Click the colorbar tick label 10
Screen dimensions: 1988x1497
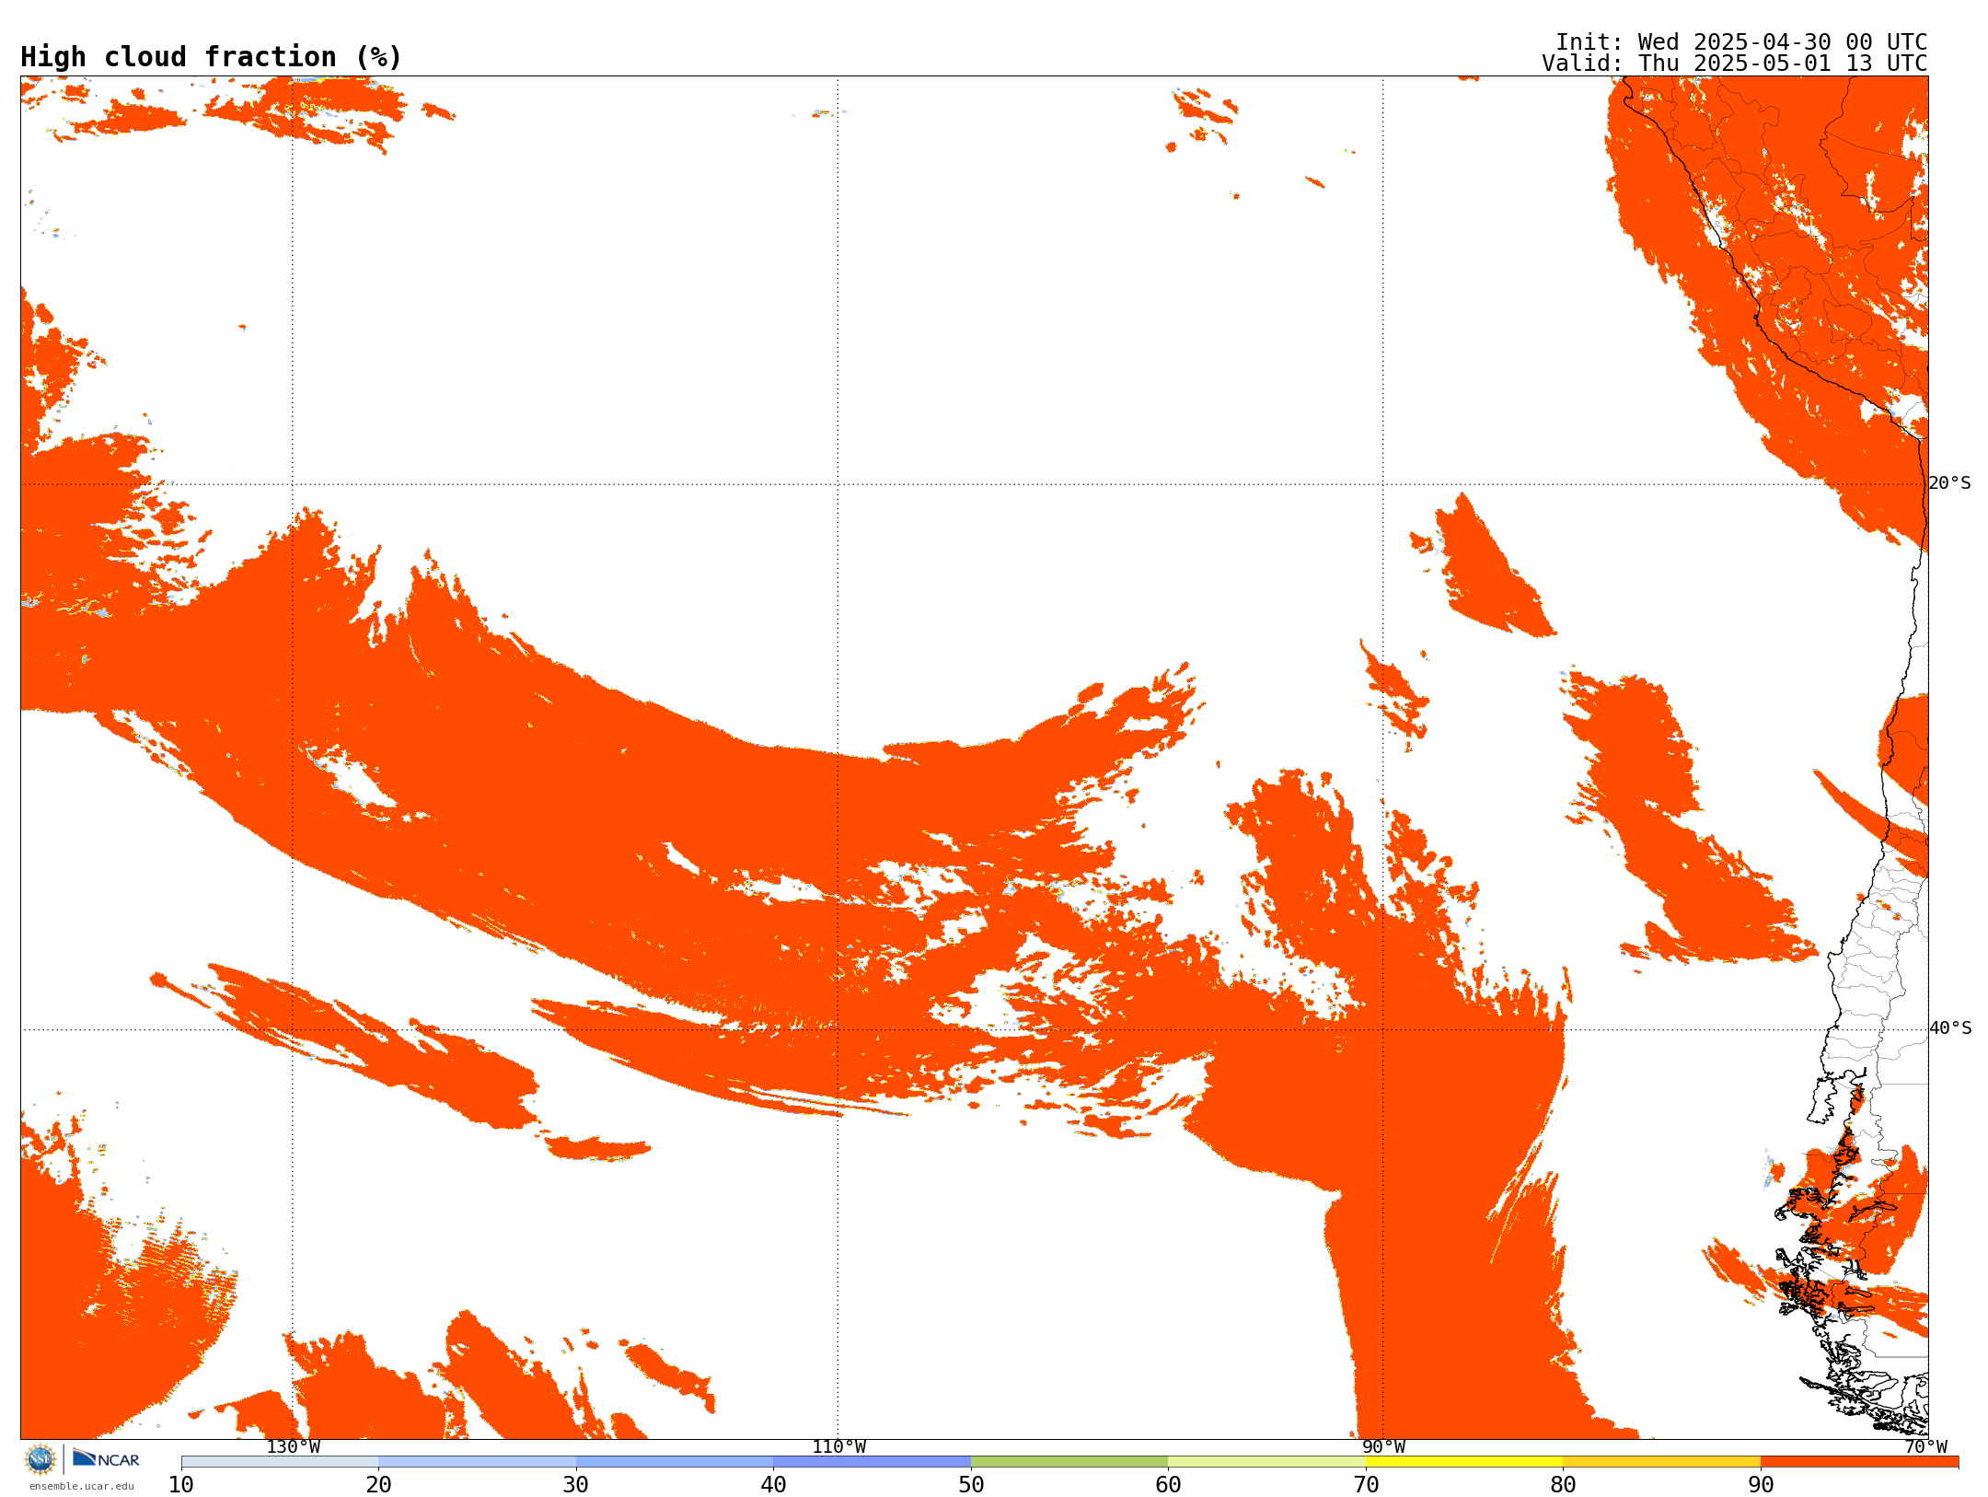point(181,1484)
